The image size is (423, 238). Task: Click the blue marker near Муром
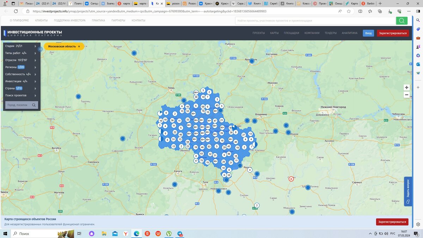[288, 133]
